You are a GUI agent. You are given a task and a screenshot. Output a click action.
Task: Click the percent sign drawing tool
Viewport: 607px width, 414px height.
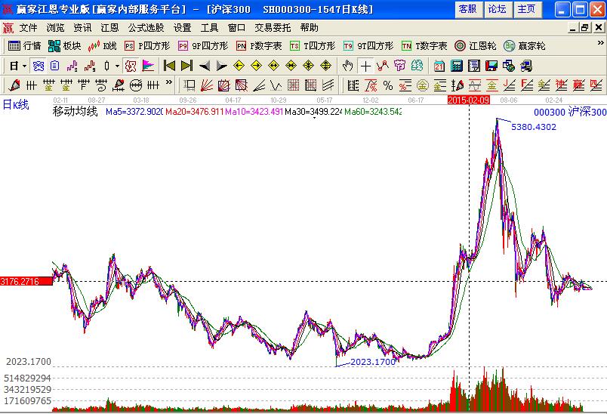pos(387,85)
